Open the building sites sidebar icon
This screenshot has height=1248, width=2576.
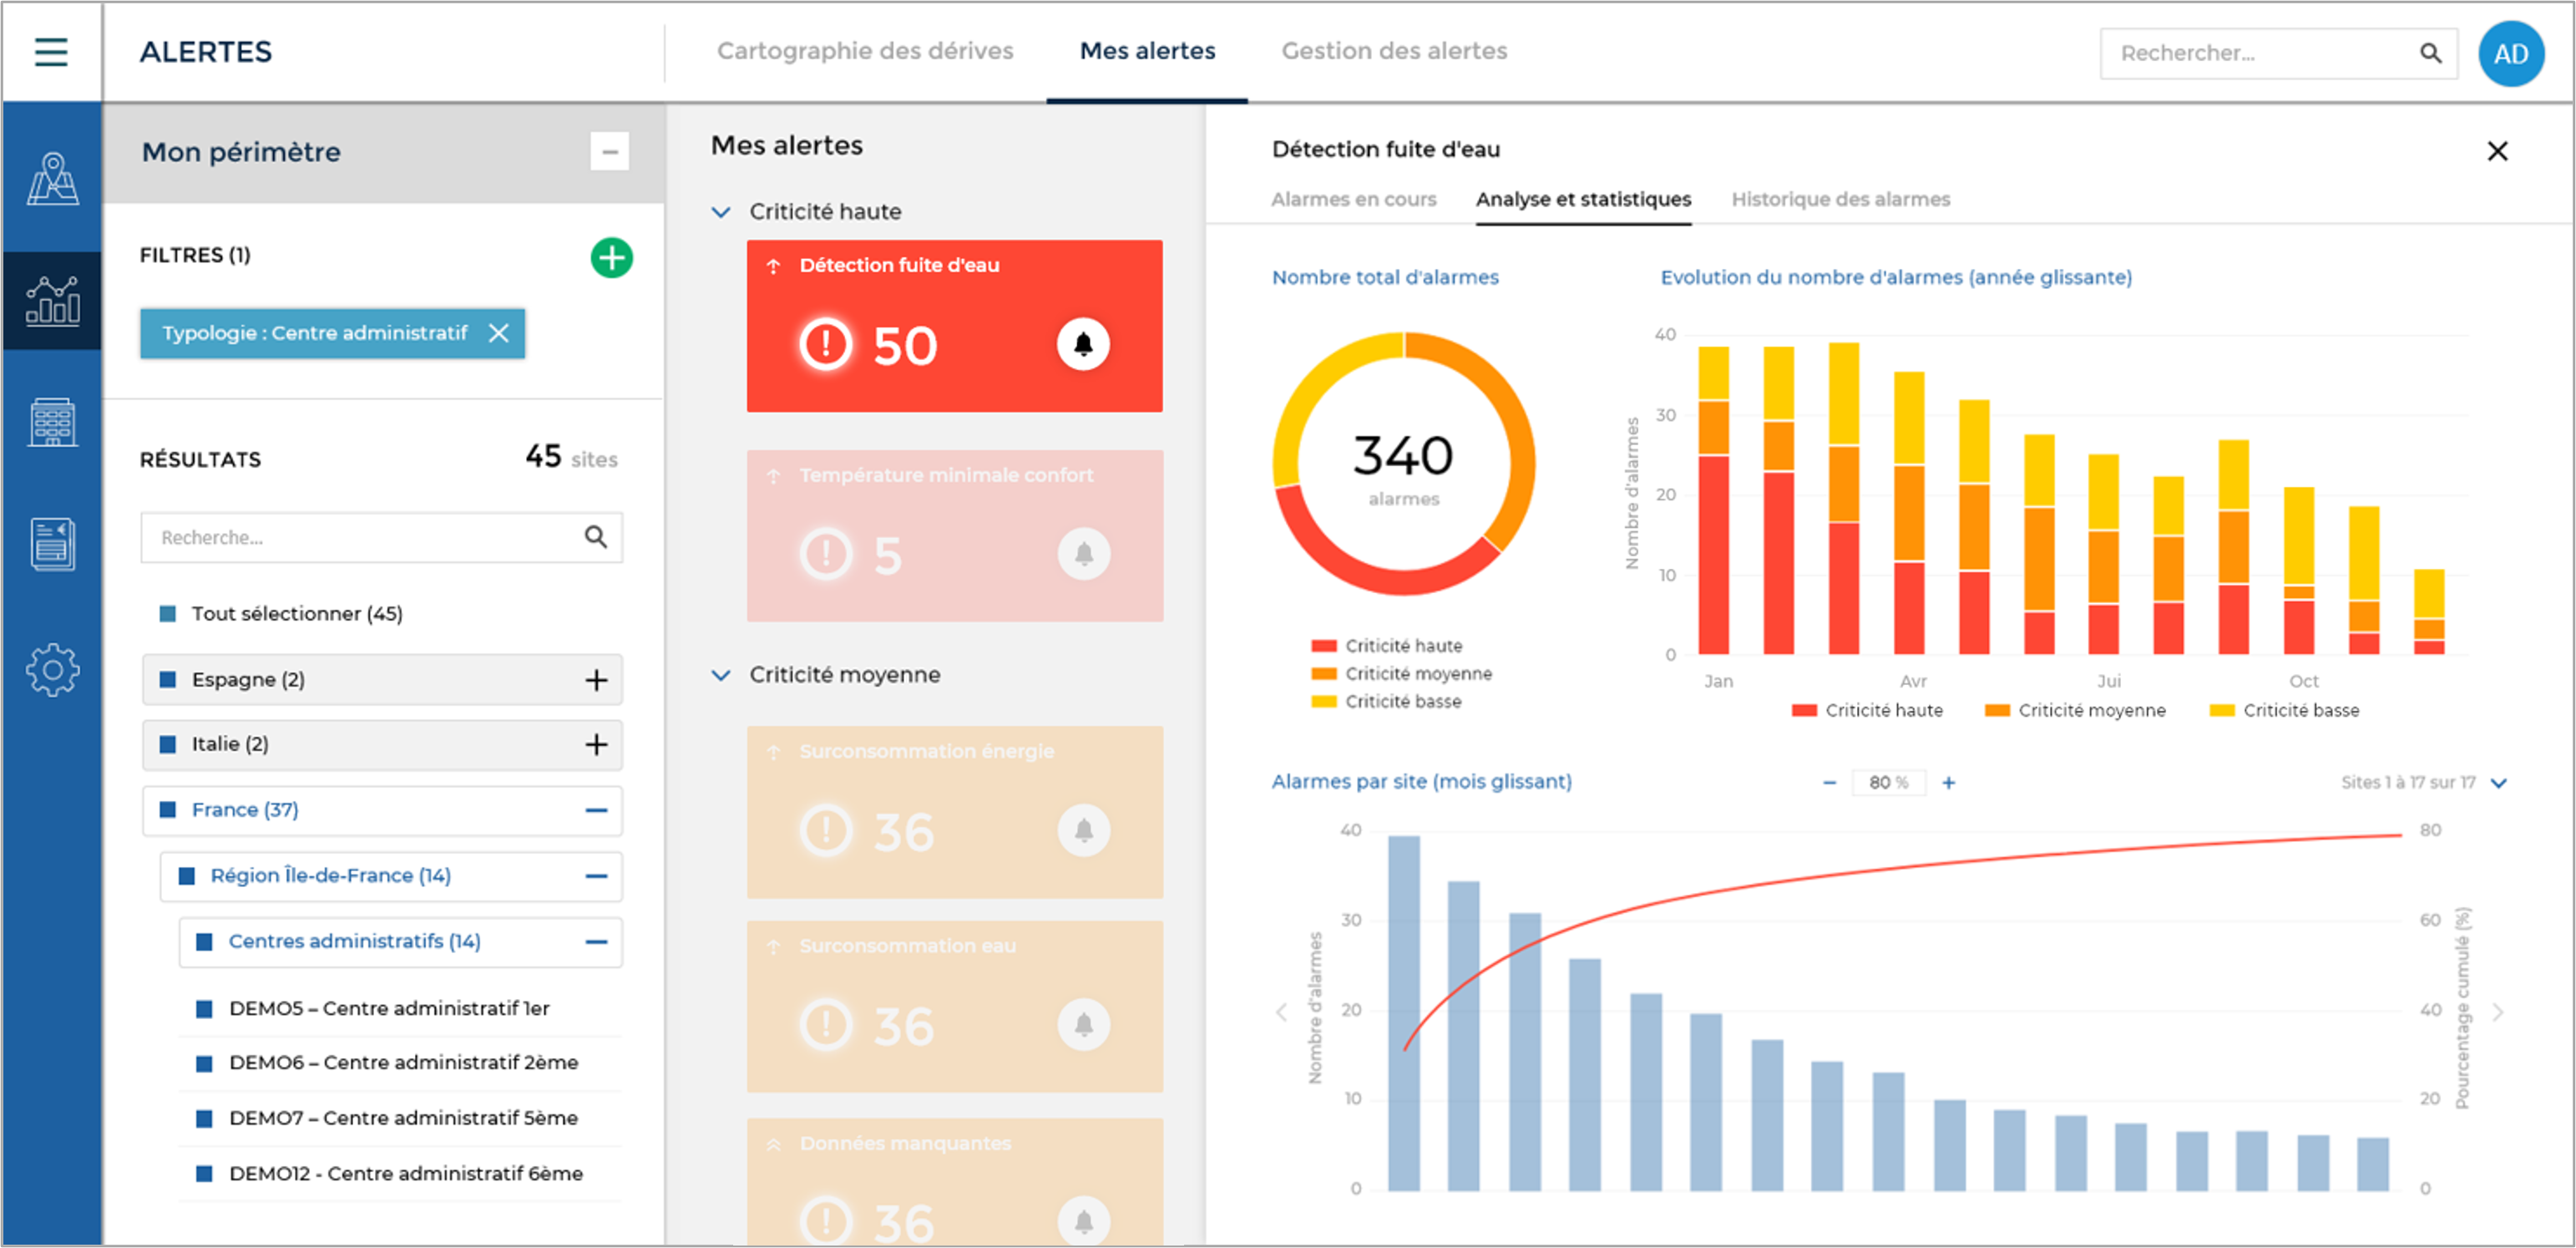coord(52,422)
